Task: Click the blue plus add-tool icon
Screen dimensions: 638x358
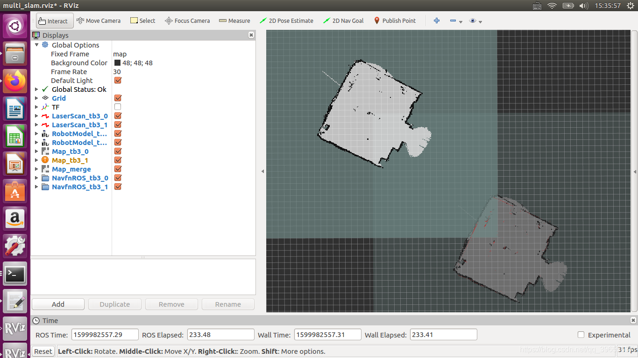Action: click(437, 21)
